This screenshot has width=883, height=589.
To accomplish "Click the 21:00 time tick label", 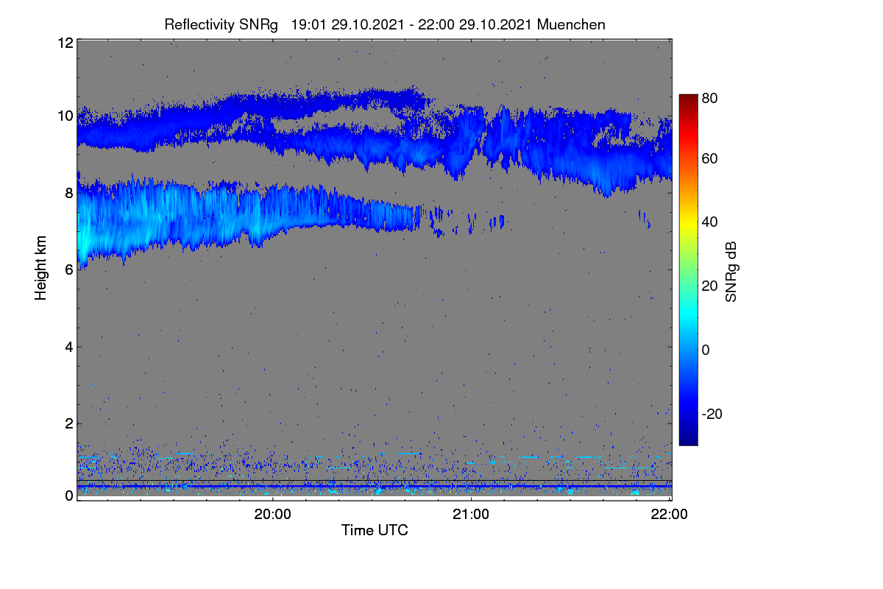I will 471,514.
